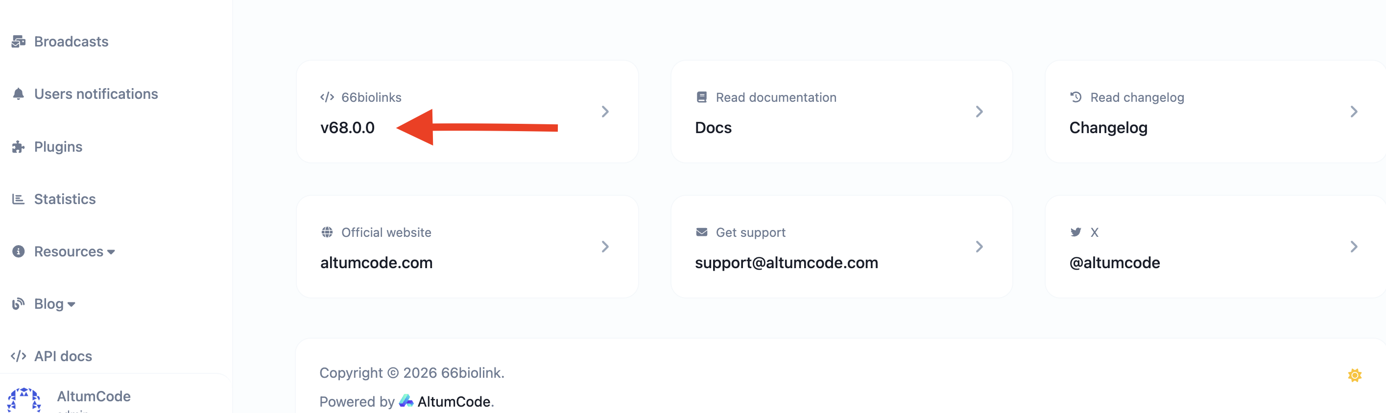Image resolution: width=1386 pixels, height=413 pixels.
Task: Open the v68.0.0 version link
Action: (x=348, y=127)
